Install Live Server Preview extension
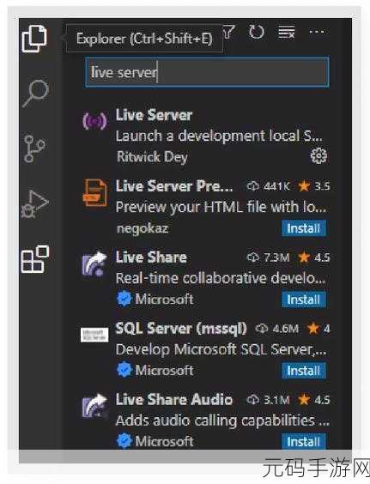The image size is (370, 484). click(304, 228)
